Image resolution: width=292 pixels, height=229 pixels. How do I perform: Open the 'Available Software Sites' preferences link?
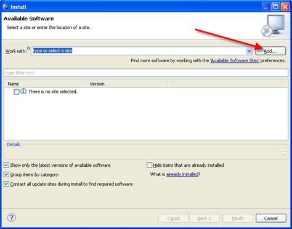tap(235, 60)
